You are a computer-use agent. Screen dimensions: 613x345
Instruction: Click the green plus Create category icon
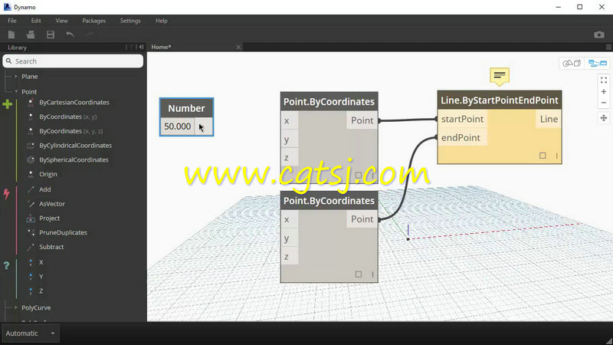(7, 104)
